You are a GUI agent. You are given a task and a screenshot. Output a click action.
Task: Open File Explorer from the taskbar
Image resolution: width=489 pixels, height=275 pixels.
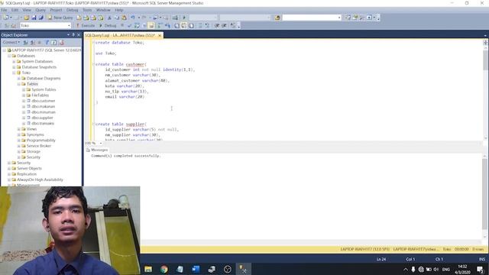coord(148,269)
